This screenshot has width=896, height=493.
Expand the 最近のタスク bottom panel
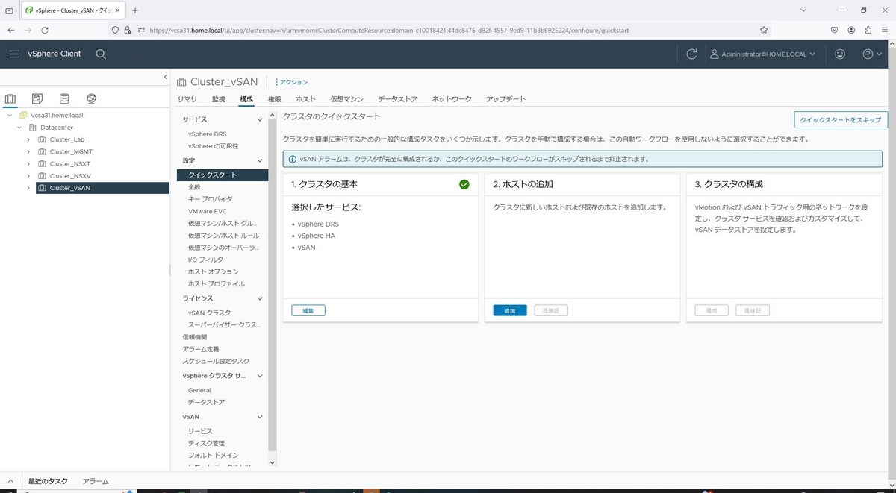coord(10,482)
